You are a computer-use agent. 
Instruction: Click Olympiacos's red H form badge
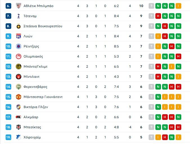[x=178, y=56]
